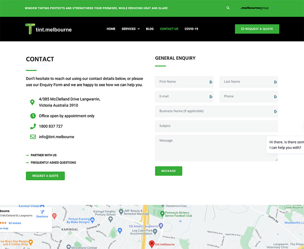Click the clock icon beside office hours
The height and width of the screenshot is (249, 304).
pos(33,116)
